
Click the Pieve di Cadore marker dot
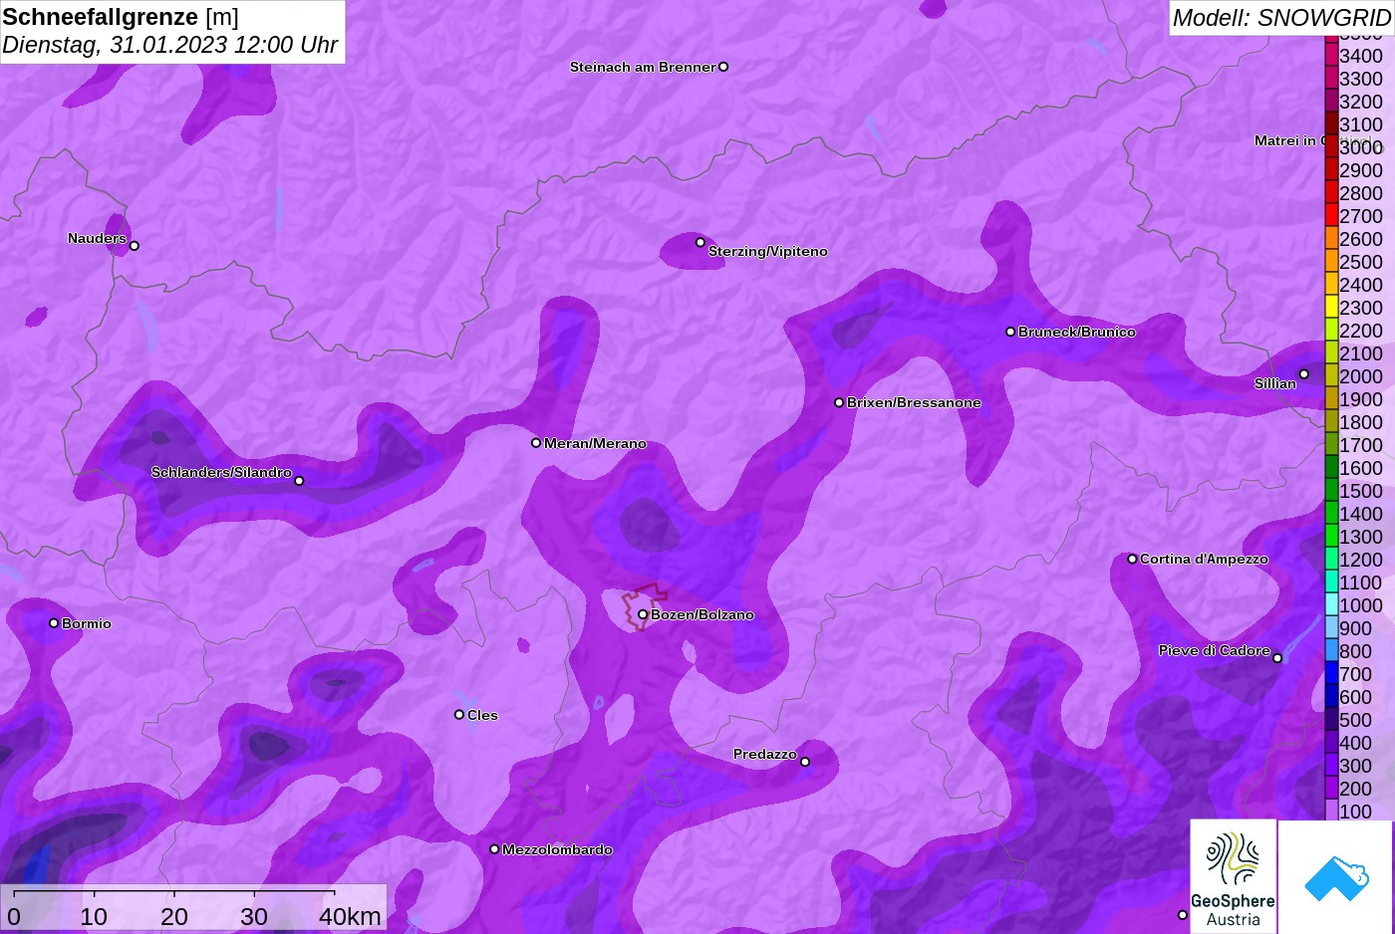[1277, 658]
